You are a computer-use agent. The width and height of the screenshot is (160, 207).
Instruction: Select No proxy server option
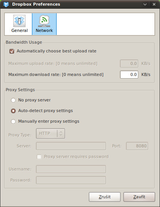(x=13, y=100)
